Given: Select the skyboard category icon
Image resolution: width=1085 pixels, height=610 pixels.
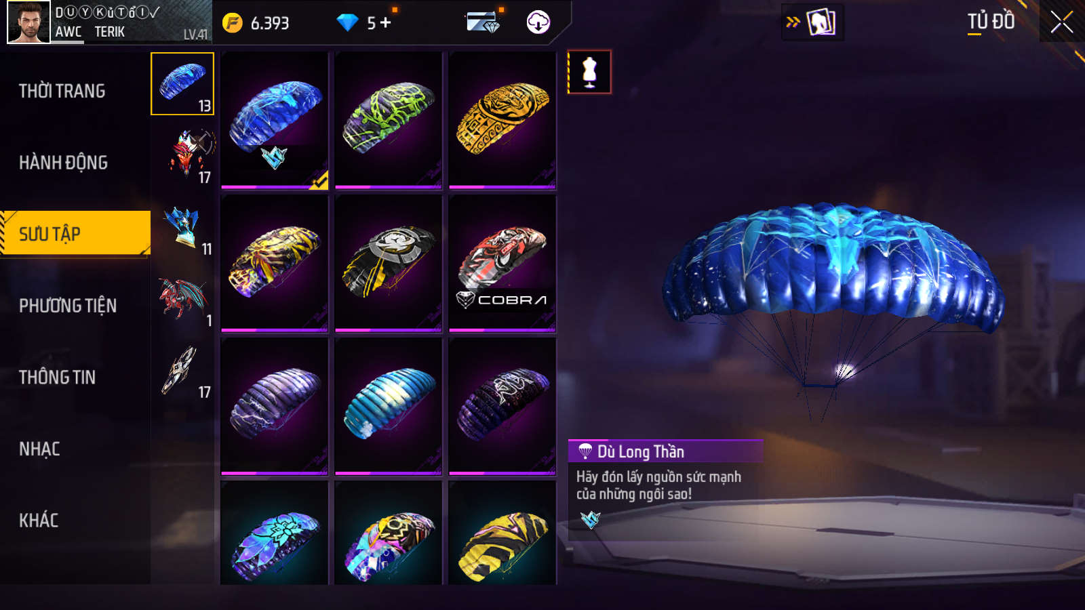Looking at the screenshot, I should point(183,370).
